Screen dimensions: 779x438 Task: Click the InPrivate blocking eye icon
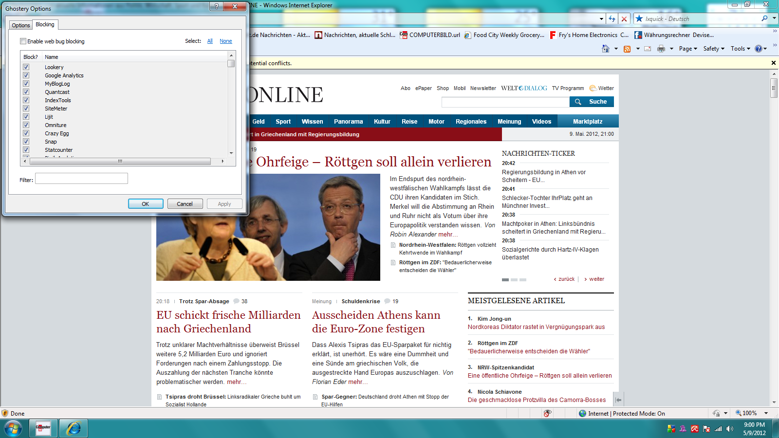coord(547,413)
